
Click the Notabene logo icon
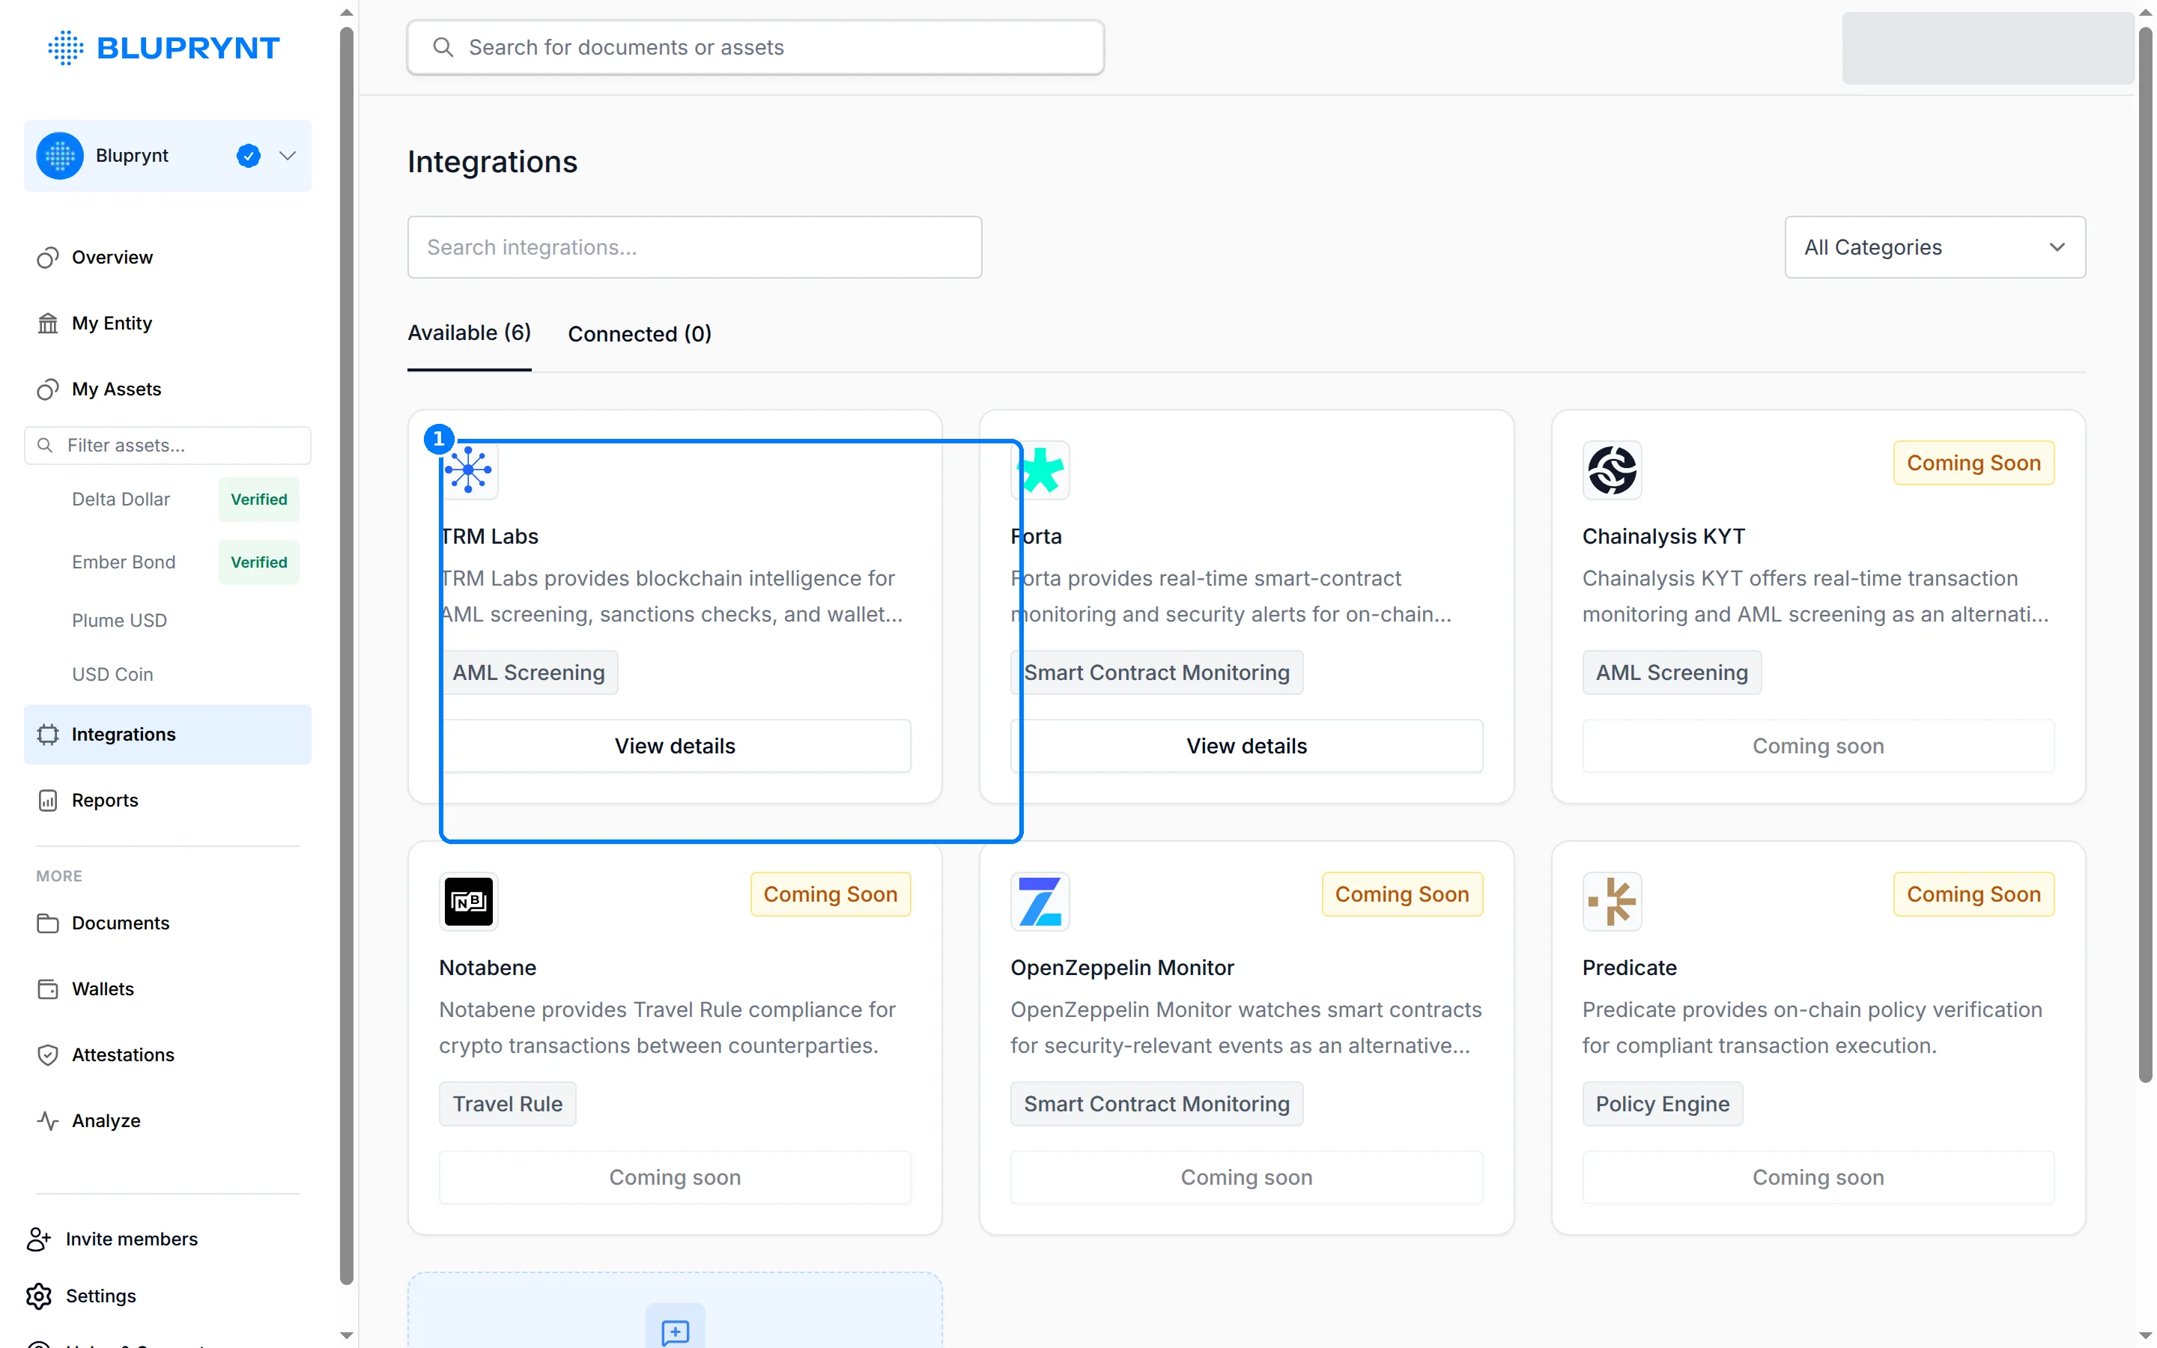coord(468,902)
